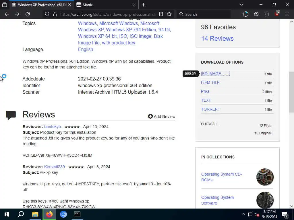294x220 pixels.
Task: Go back to the previous page
Action: coord(7,14)
